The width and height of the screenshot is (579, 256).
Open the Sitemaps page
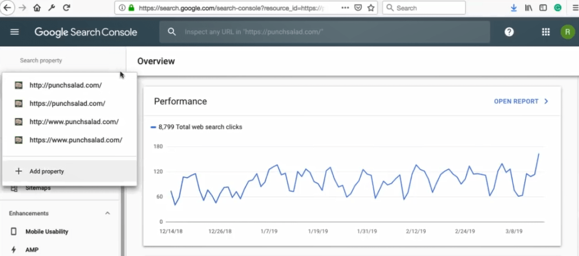38,188
